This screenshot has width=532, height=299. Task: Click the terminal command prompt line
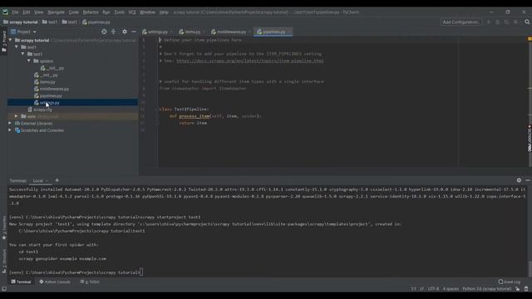click(x=76, y=272)
